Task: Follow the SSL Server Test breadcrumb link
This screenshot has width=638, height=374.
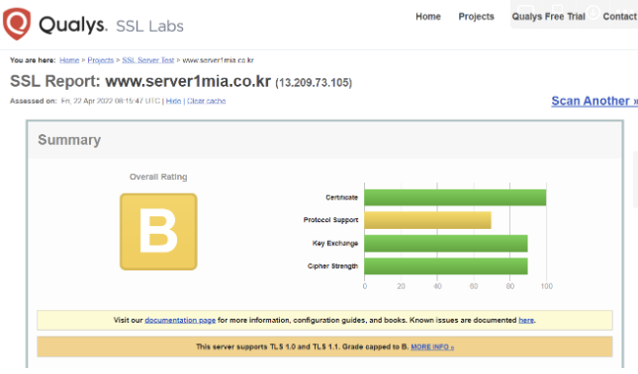Action: point(148,60)
